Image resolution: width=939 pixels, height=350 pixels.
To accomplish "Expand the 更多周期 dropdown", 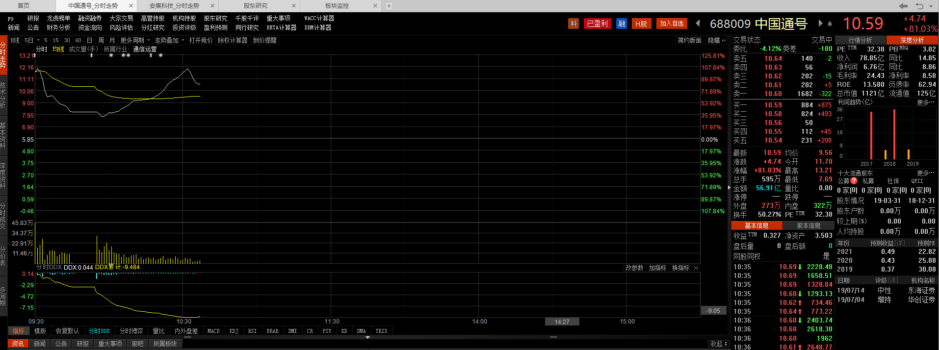I will pyautogui.click(x=135, y=40).
